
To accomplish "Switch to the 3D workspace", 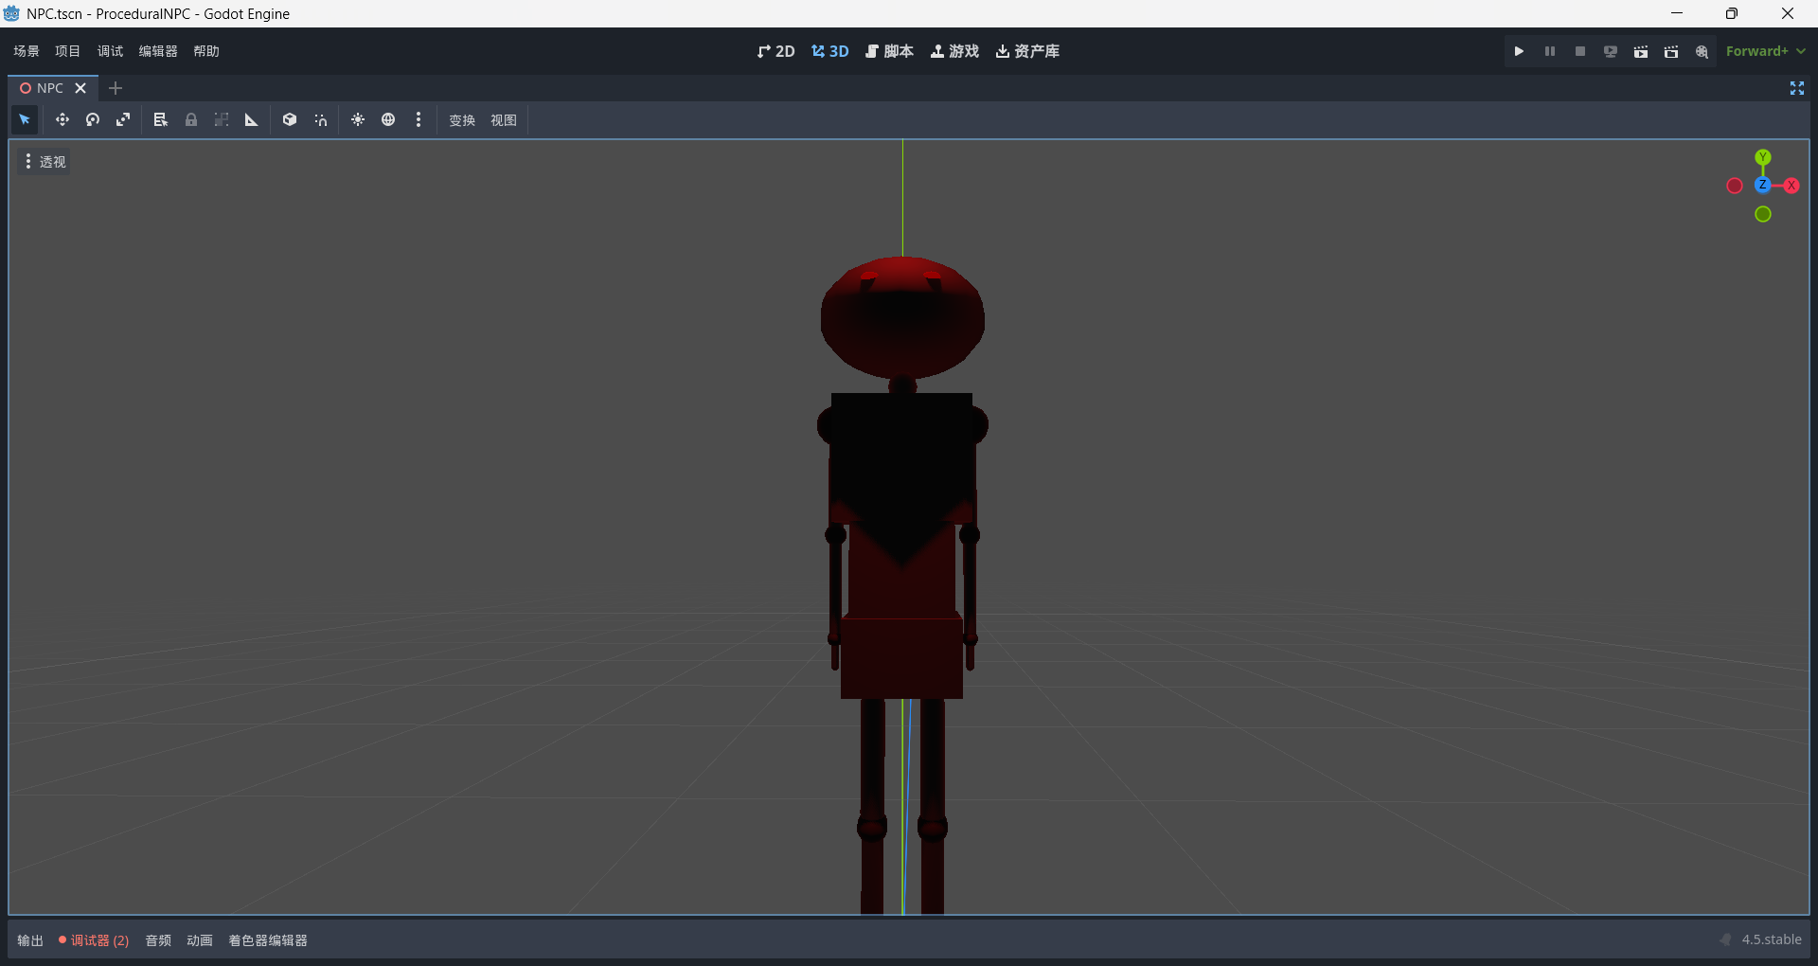I will [x=830, y=51].
